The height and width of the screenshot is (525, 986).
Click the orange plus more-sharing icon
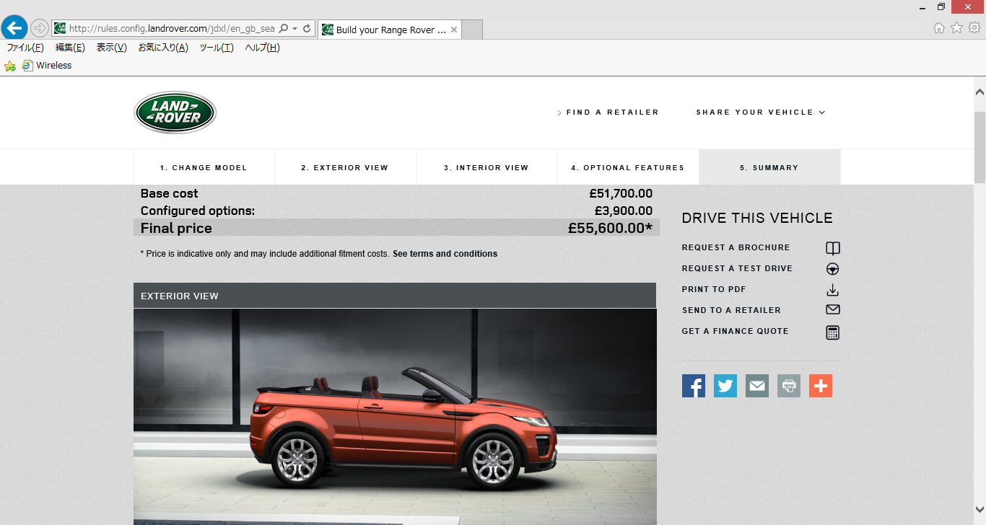pos(821,386)
